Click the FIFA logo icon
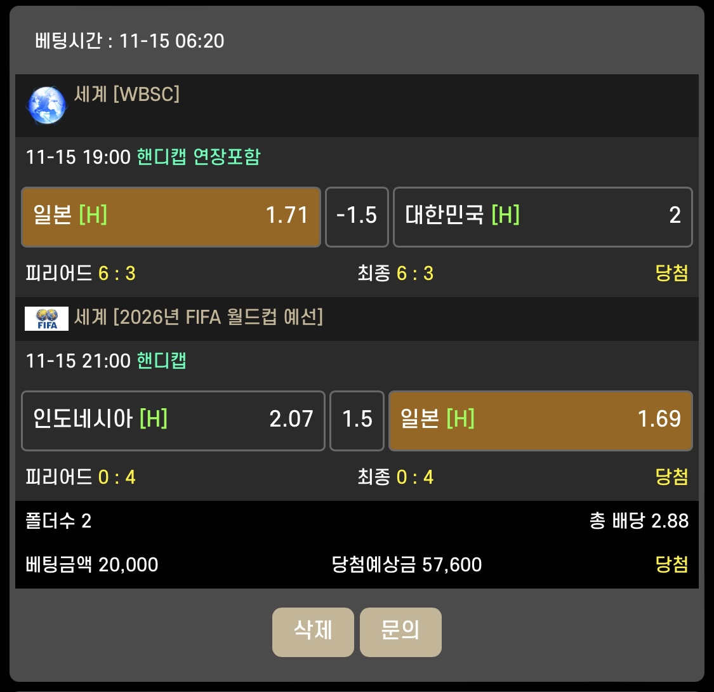This screenshot has width=714, height=692. point(46,318)
